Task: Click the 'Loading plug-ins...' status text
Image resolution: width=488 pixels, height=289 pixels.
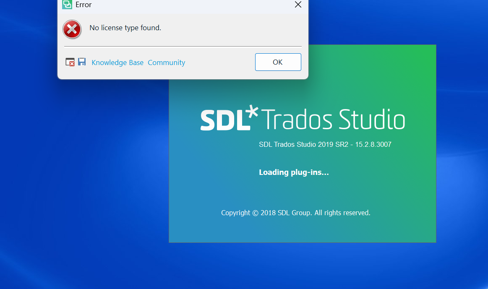Action: (x=293, y=172)
